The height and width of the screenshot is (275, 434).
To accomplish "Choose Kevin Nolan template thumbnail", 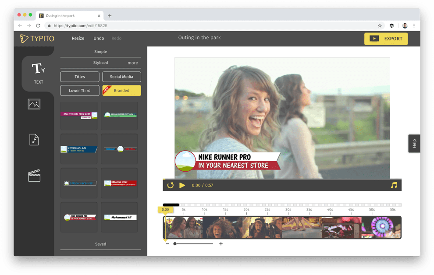I will click(x=79, y=149).
